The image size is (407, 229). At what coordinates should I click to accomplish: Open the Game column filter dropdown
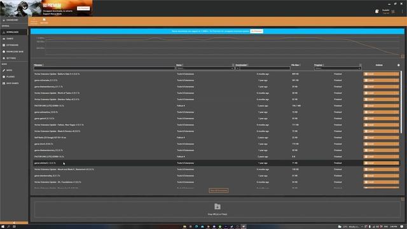(x=205, y=68)
